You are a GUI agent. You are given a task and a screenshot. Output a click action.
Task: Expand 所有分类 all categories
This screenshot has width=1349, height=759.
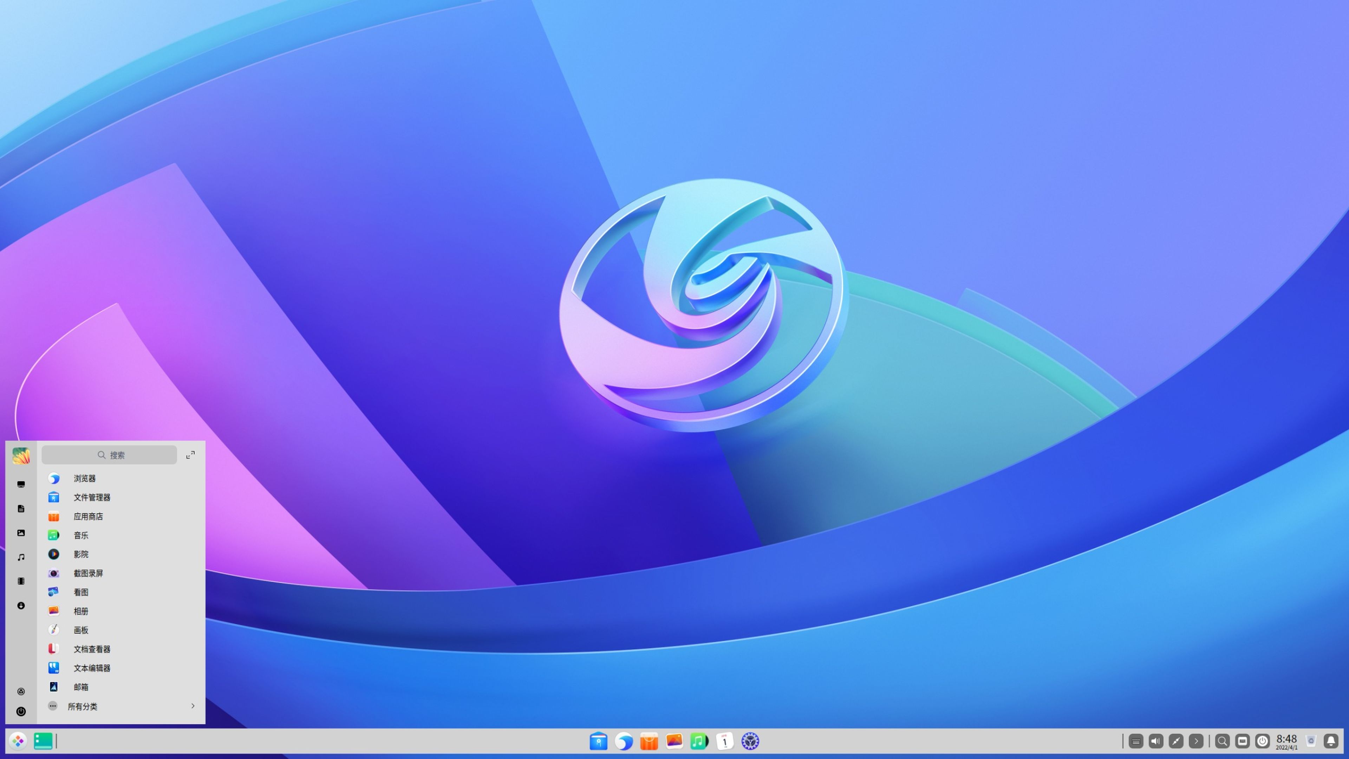121,706
